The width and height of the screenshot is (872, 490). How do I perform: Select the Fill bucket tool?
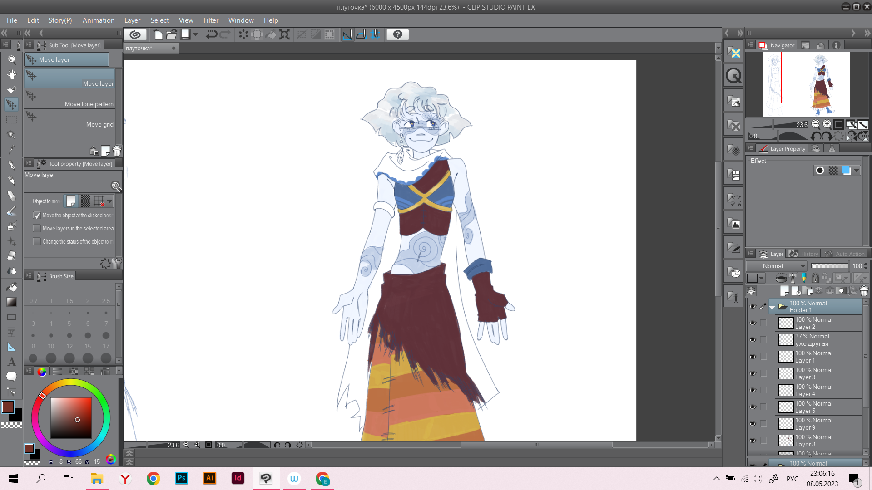coord(12,287)
